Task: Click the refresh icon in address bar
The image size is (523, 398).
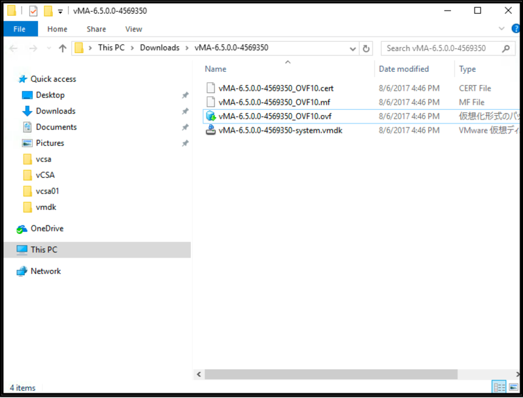Action: click(x=366, y=48)
